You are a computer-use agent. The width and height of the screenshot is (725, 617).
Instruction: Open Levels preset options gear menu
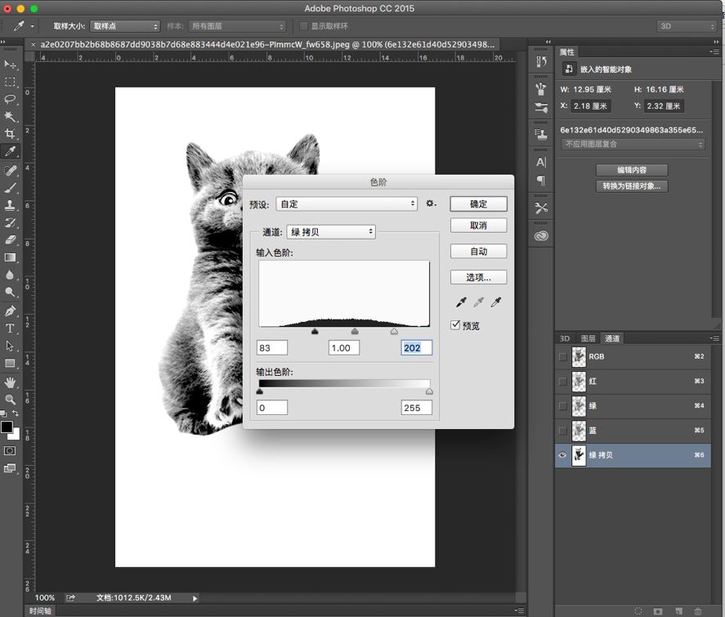pos(431,203)
